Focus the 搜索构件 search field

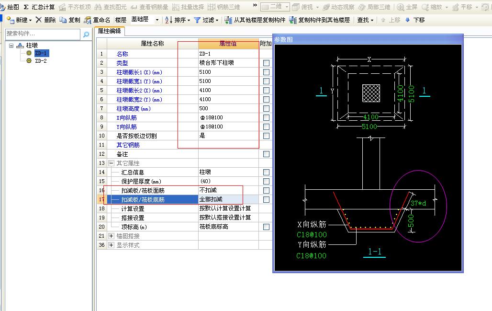(43, 34)
